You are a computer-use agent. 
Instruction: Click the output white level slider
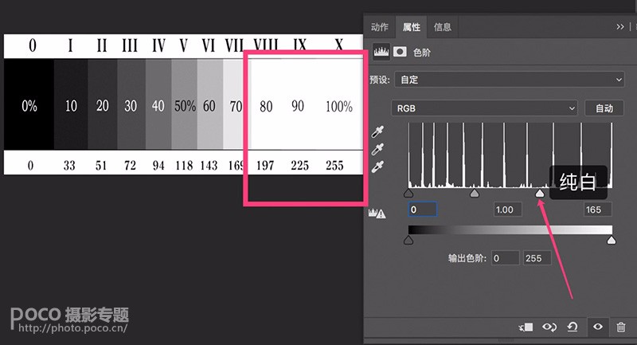point(612,241)
